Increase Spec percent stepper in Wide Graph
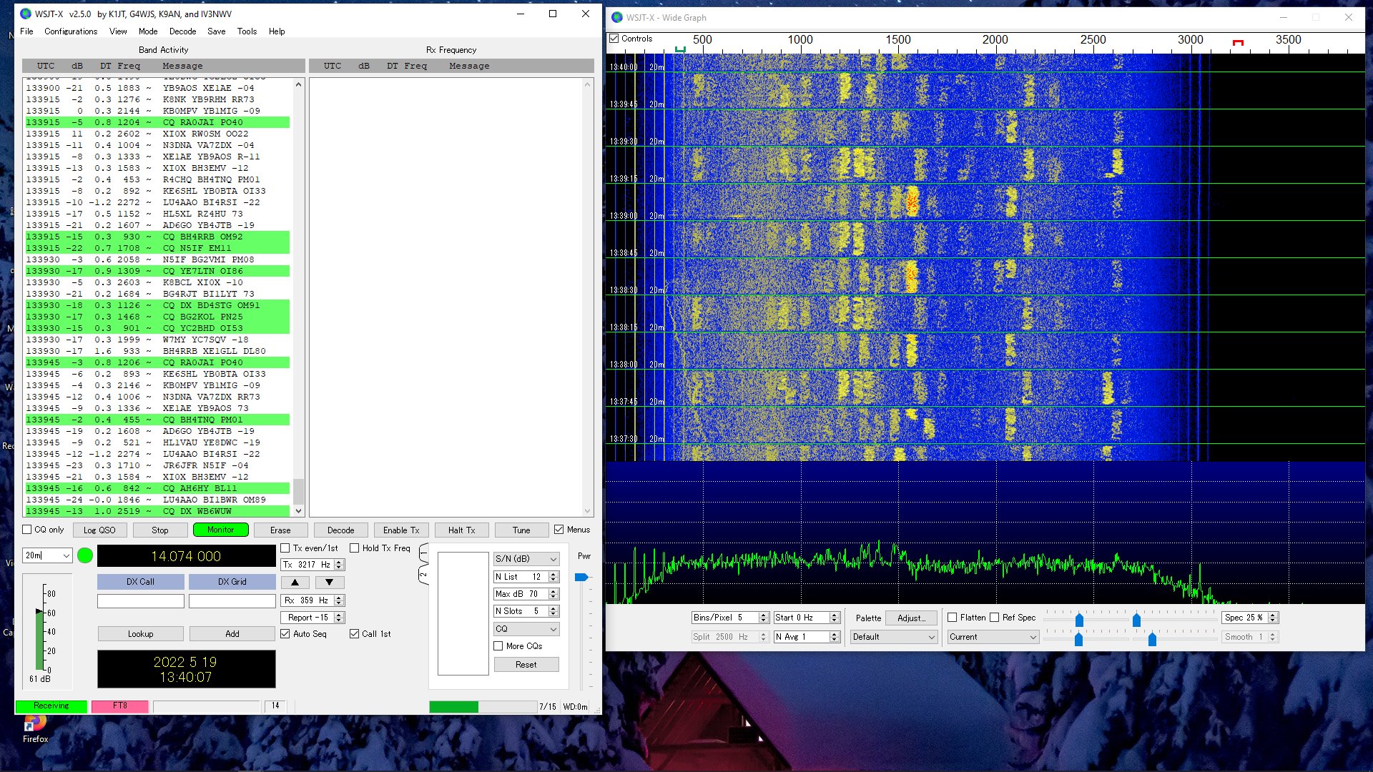Viewport: 1373px width, 772px height. click(1273, 615)
